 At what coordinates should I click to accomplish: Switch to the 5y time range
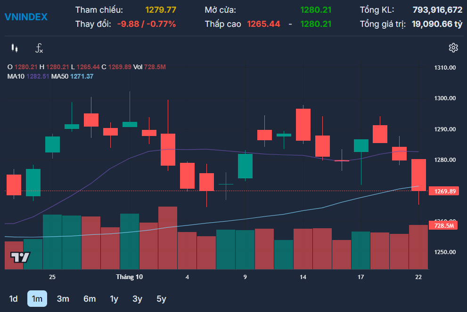point(162,299)
